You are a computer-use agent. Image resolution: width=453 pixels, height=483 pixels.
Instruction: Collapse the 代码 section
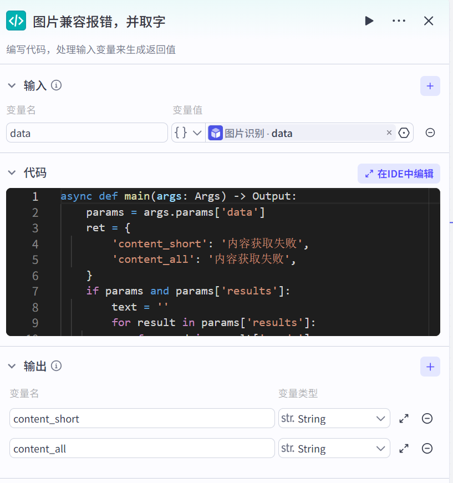coord(12,173)
